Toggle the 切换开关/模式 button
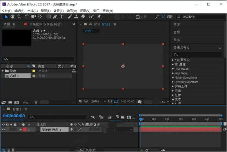The height and width of the screenshot is (152, 227). tap(85, 150)
